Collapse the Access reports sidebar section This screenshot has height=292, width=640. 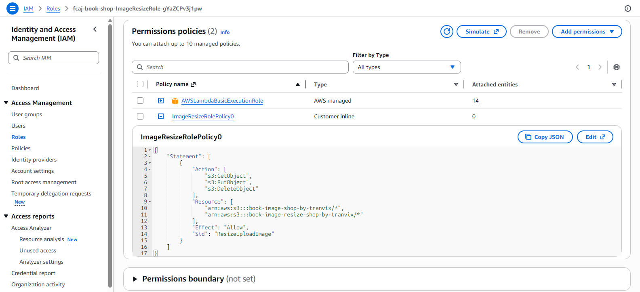6,216
